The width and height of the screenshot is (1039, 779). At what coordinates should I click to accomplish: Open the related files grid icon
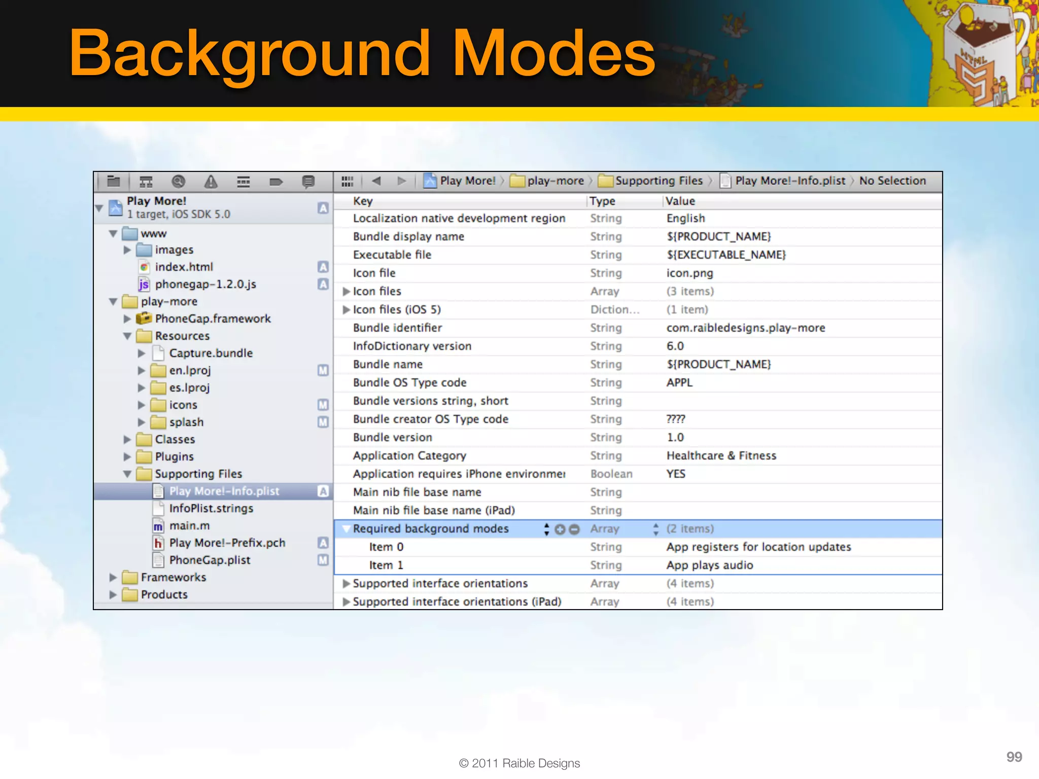click(348, 181)
